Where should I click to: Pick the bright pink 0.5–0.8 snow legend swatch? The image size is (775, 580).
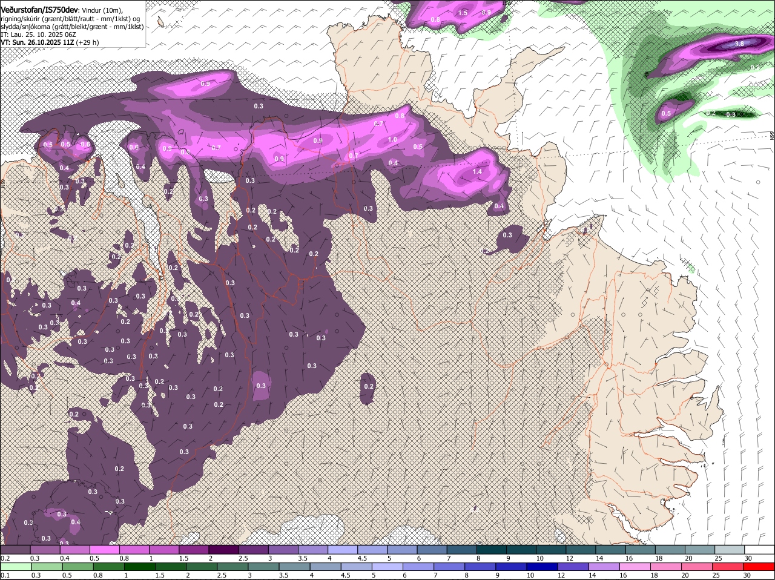[x=105, y=549]
